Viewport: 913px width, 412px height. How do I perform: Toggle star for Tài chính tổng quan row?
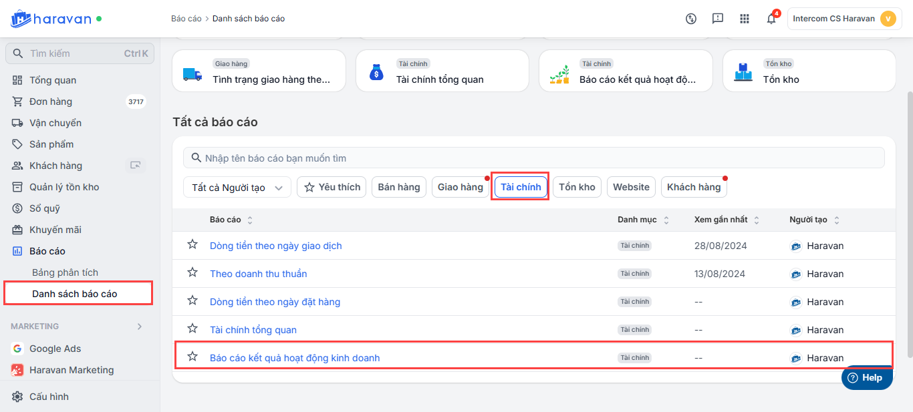coord(192,329)
